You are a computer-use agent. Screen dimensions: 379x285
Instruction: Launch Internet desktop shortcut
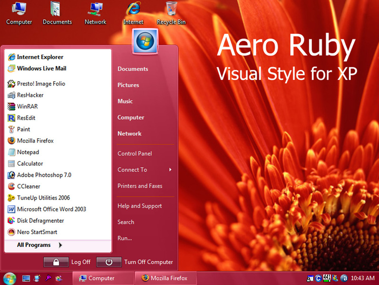pos(133,13)
